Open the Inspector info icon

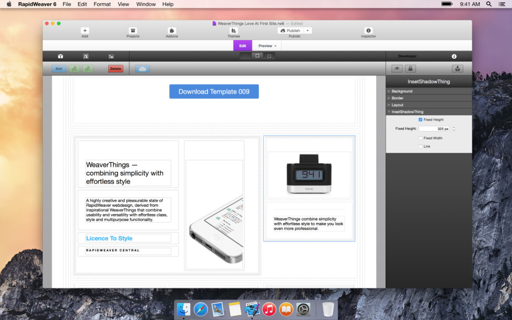click(x=368, y=31)
